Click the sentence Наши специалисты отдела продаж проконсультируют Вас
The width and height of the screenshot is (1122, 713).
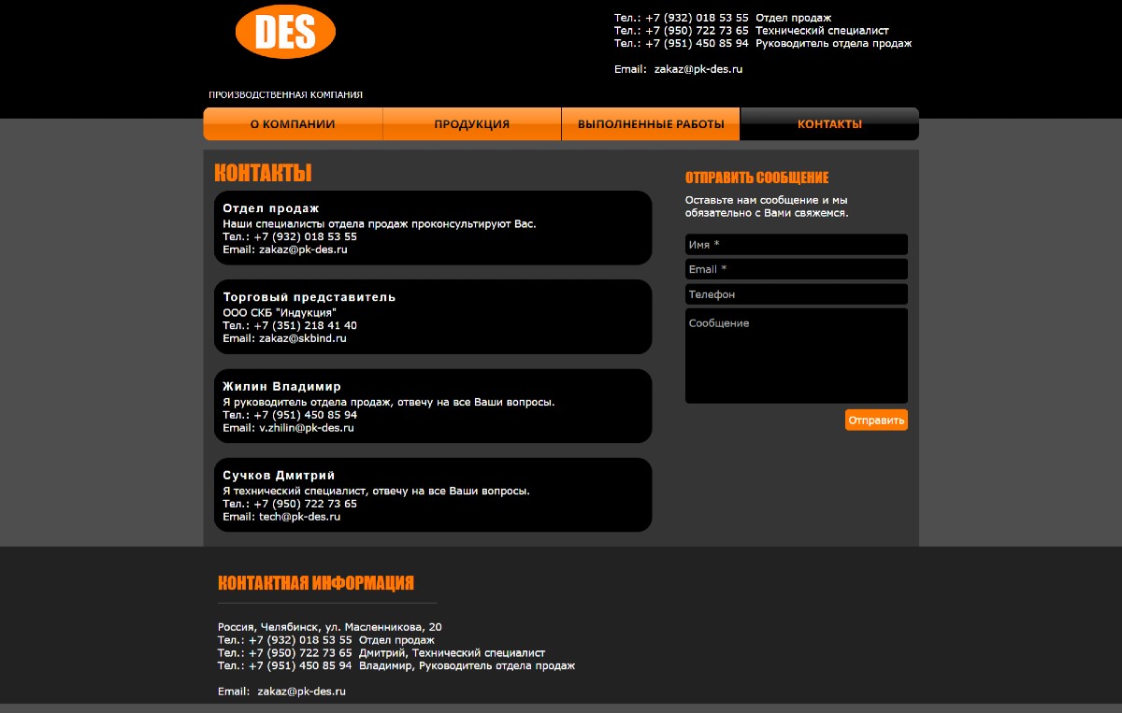pos(380,223)
